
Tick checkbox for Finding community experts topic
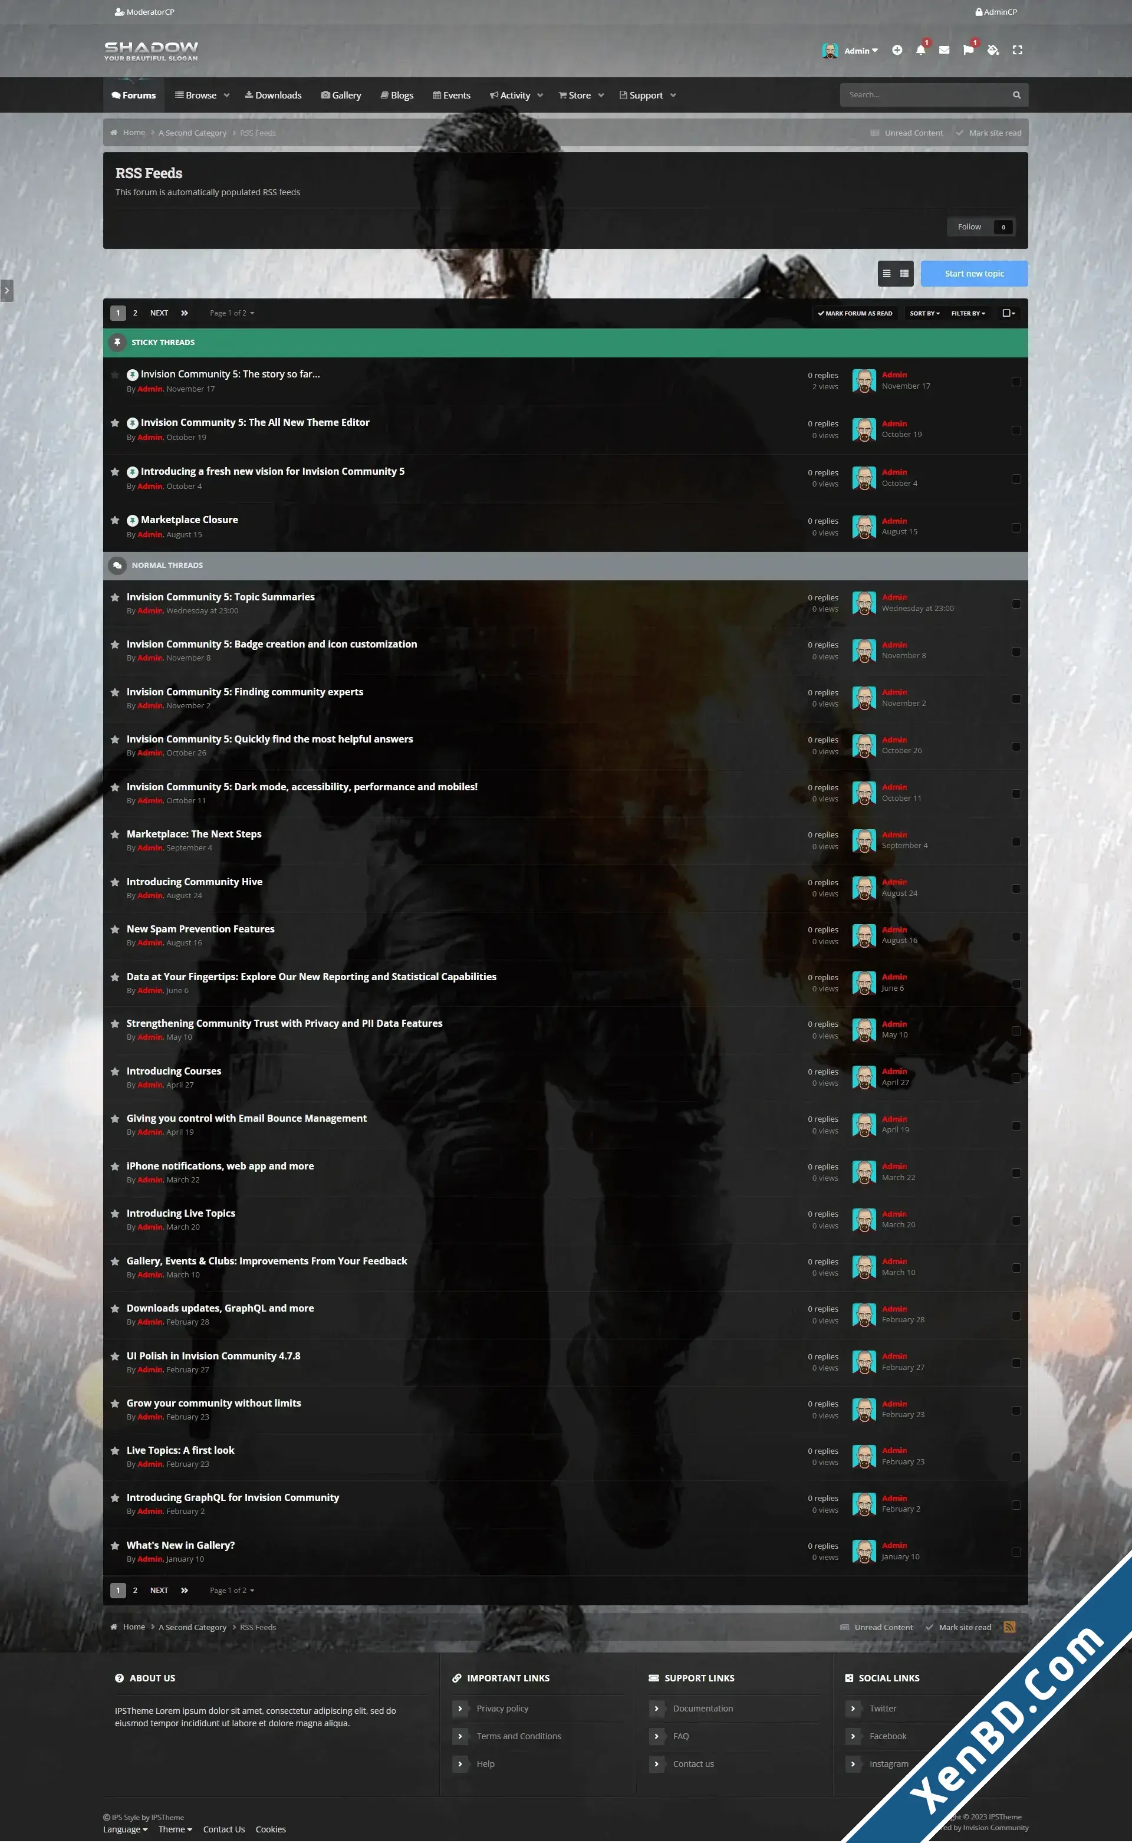click(1016, 699)
